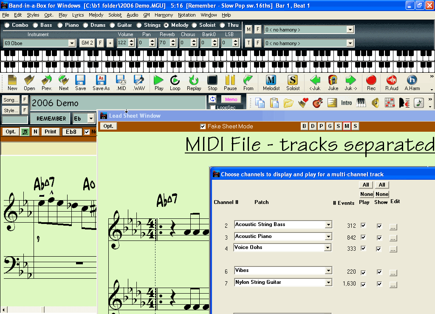Open the melody harmony dropdown next to M
This screenshot has width=435, height=314.
[x=350, y=29]
